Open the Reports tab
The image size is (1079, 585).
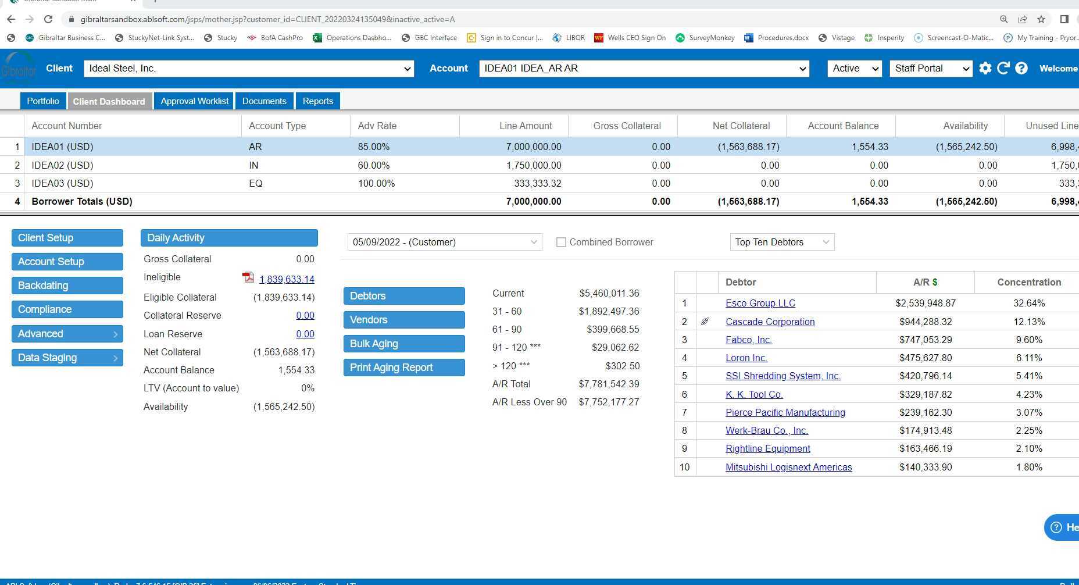click(317, 101)
